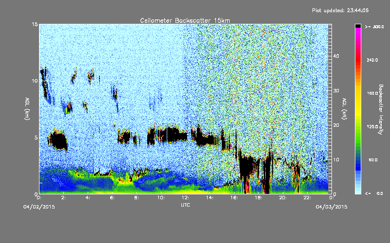Click the 60.0 colorbar value

coord(373,160)
